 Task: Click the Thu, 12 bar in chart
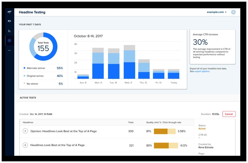click(x=144, y=69)
